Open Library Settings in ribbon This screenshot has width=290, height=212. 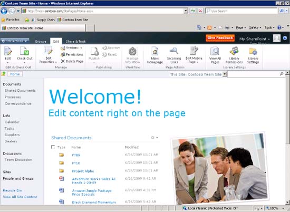(x=253, y=55)
